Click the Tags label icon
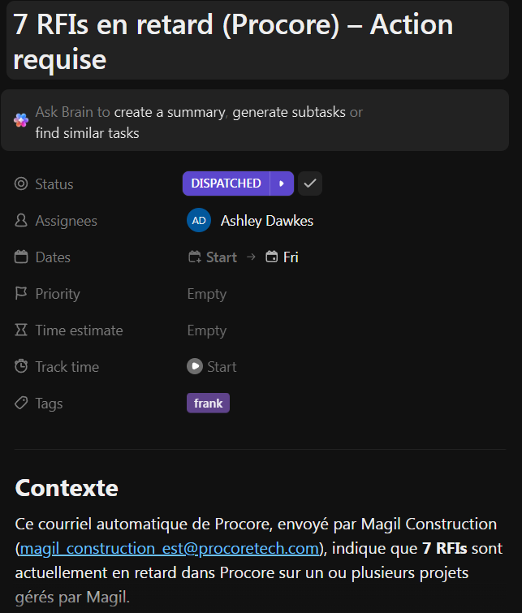Screen dimensions: 522x613 tap(21, 404)
